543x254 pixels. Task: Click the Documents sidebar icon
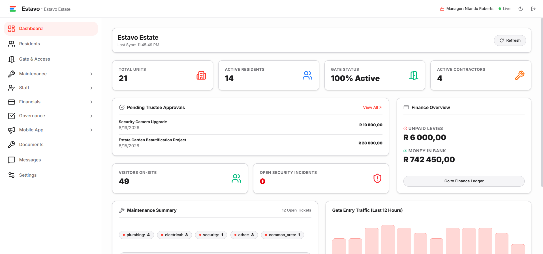[11, 145]
